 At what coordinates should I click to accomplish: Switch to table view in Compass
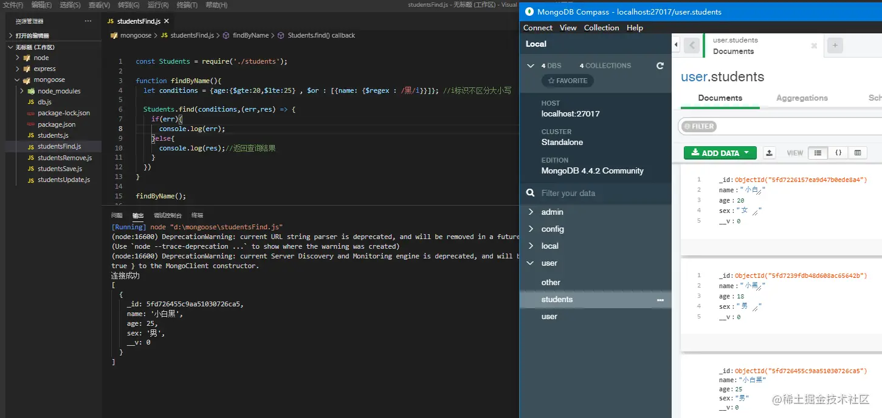[858, 153]
